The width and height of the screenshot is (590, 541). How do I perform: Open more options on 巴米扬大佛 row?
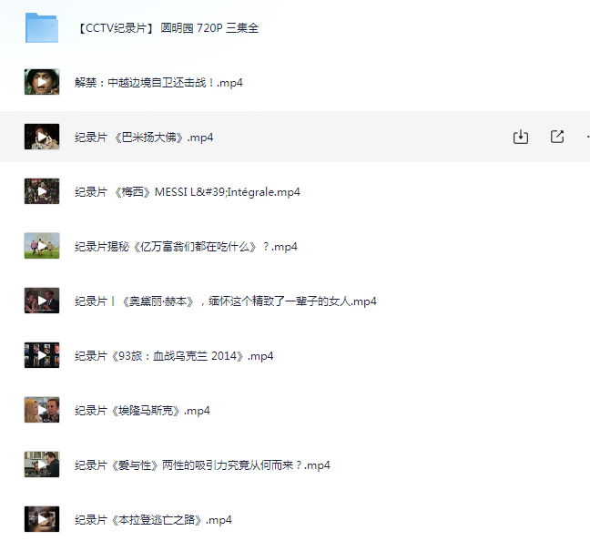coord(588,137)
